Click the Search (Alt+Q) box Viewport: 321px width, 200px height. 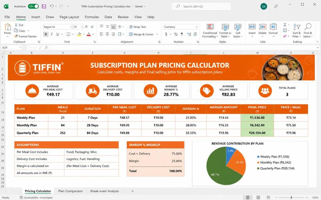201,6
